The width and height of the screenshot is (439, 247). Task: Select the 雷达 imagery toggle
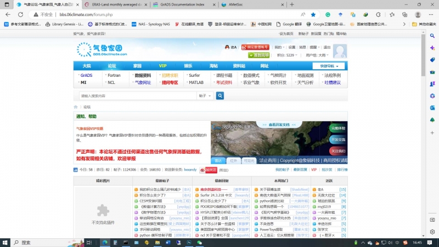coord(218,160)
